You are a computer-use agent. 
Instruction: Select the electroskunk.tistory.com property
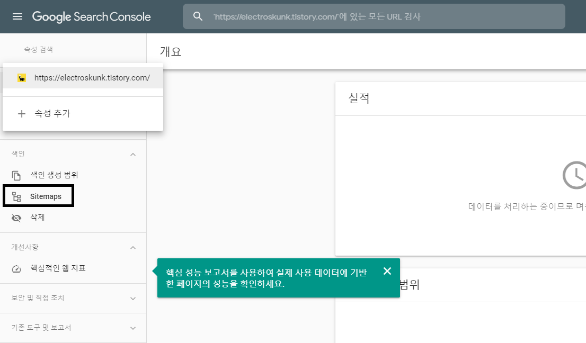tap(83, 78)
